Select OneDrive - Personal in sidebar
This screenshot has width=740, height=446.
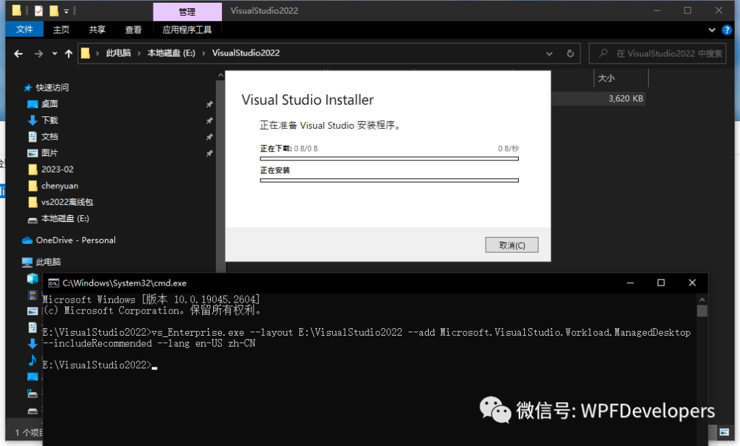(75, 240)
